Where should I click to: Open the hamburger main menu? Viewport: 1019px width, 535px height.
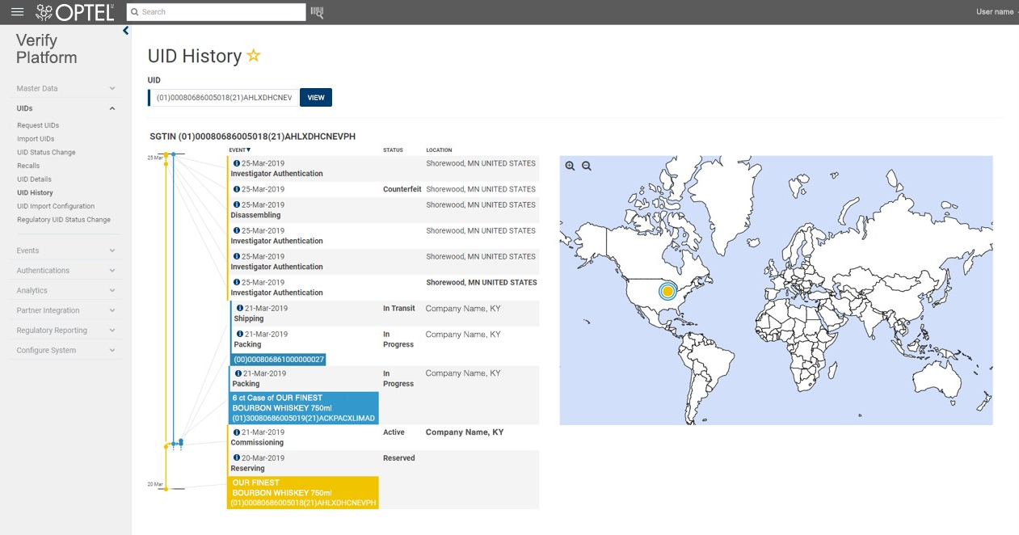click(x=17, y=12)
